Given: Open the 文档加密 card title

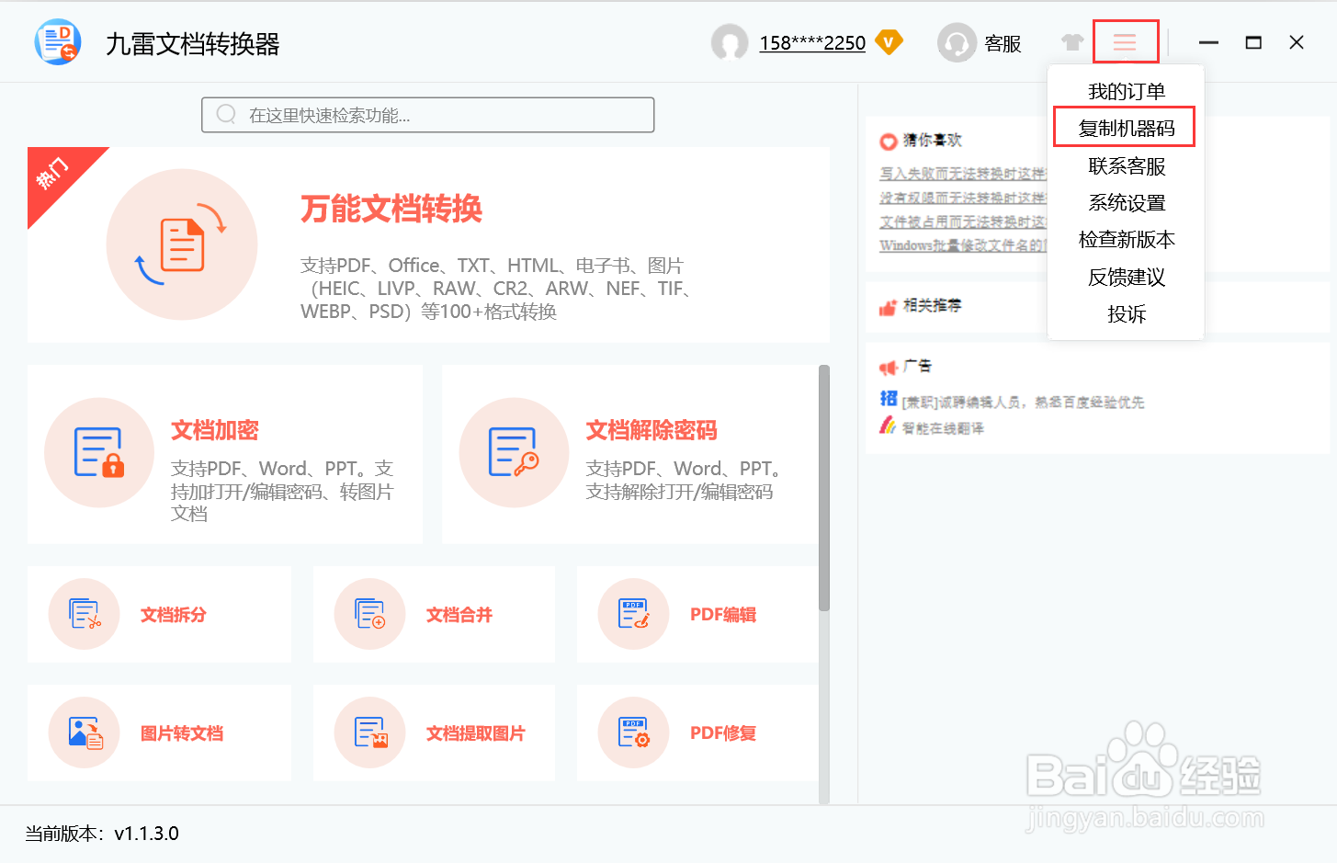Looking at the screenshot, I should click(215, 430).
